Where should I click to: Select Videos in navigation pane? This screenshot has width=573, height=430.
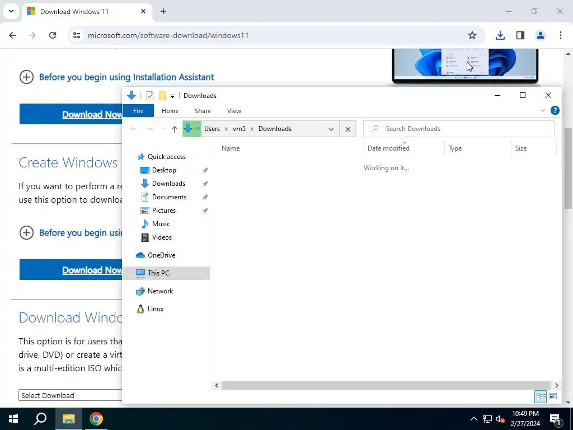coord(162,237)
